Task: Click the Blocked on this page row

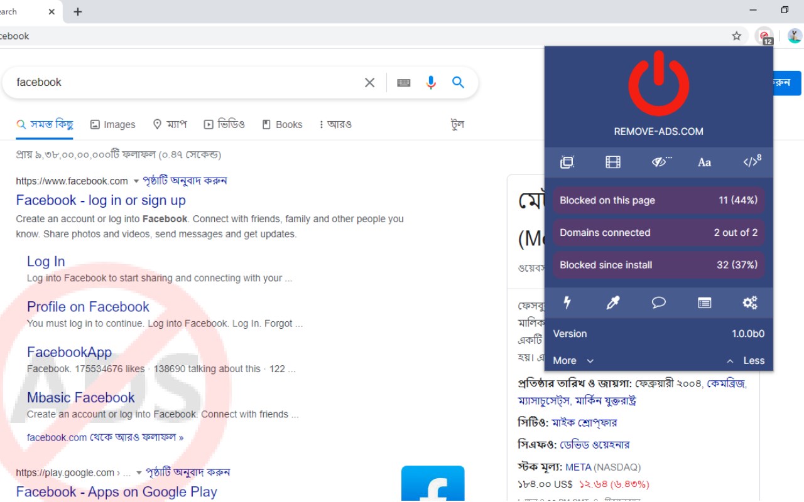Action: (x=659, y=200)
